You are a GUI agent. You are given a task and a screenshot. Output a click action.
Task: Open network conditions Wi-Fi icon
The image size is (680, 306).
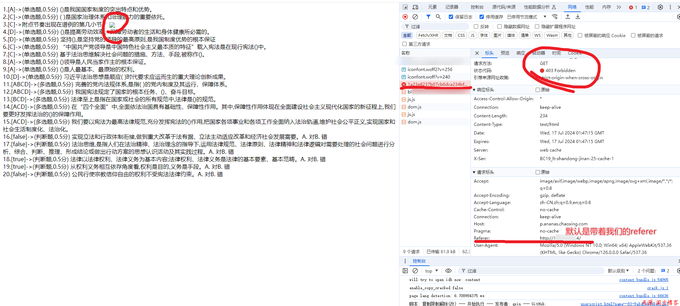tap(555, 17)
